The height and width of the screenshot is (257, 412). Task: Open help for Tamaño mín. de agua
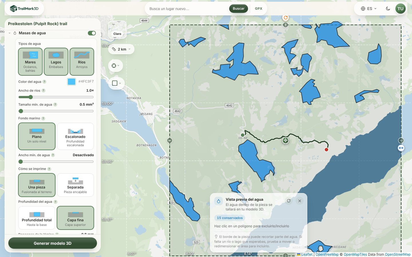click(55, 105)
